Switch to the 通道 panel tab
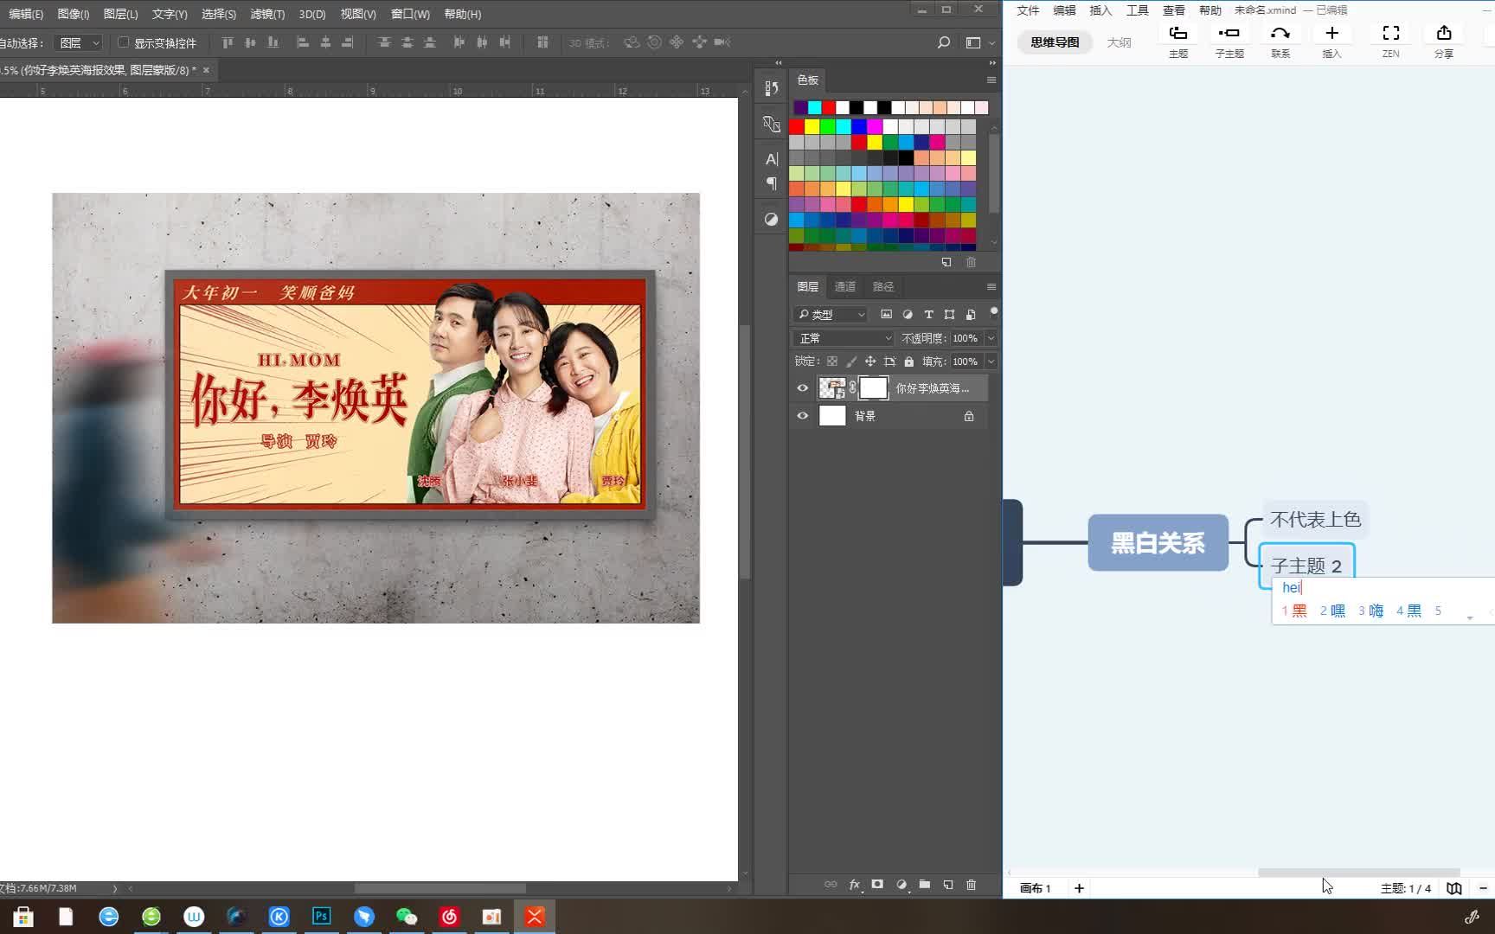The image size is (1495, 934). point(844,285)
